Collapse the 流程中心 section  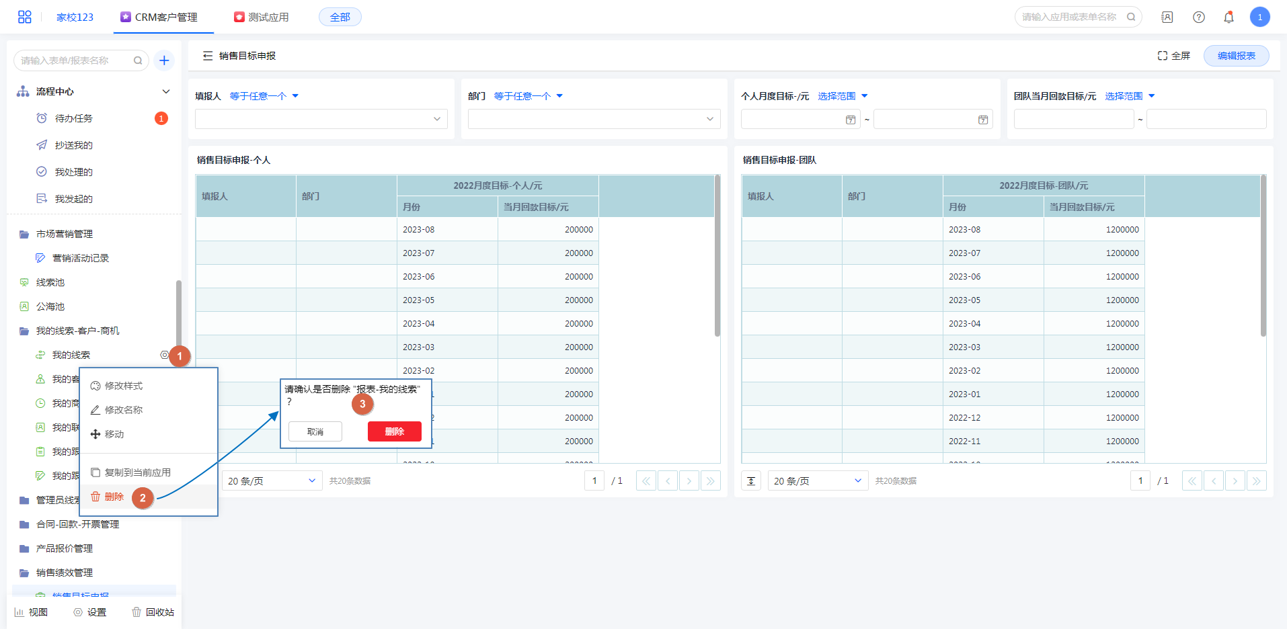pos(166,91)
